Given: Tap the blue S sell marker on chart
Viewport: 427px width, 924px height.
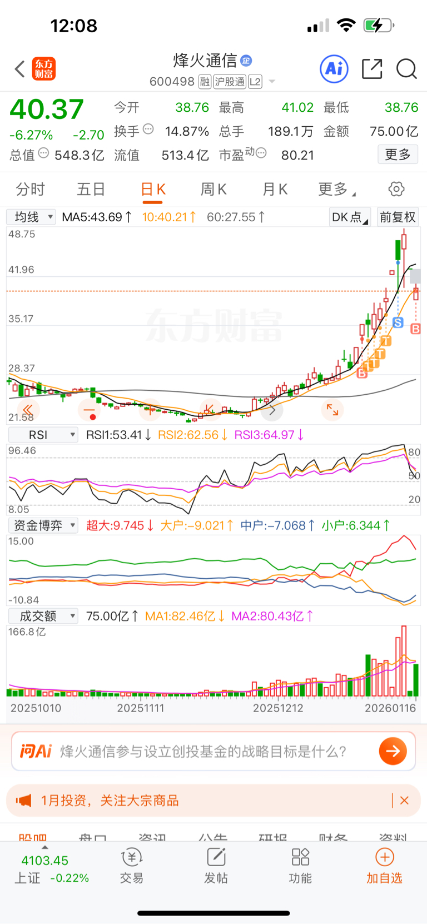Looking at the screenshot, I should click(x=398, y=322).
